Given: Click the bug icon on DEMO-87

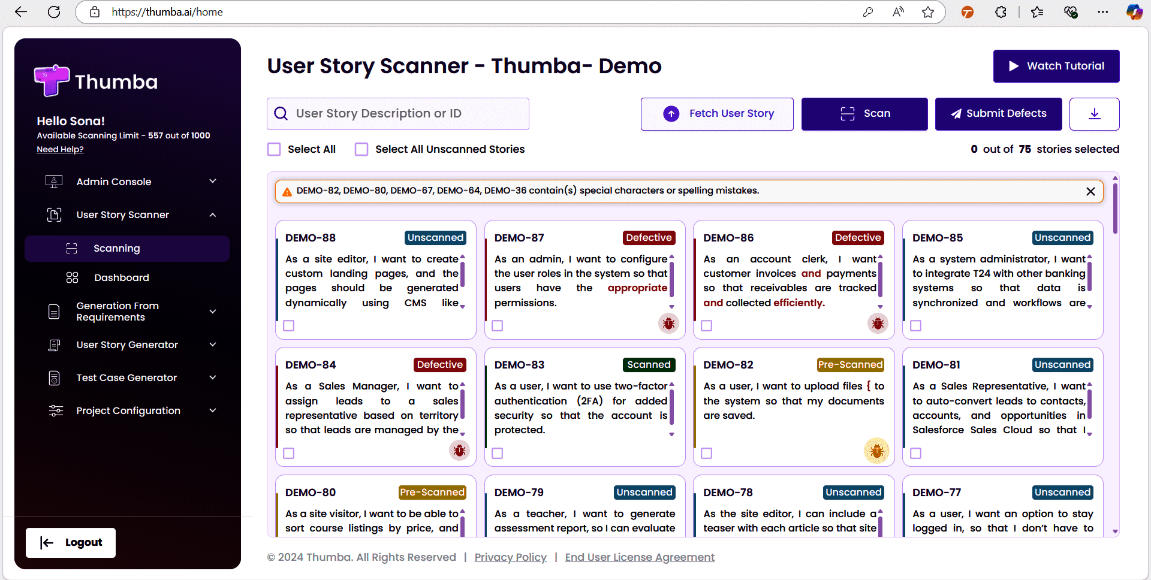Looking at the screenshot, I should click(x=668, y=324).
